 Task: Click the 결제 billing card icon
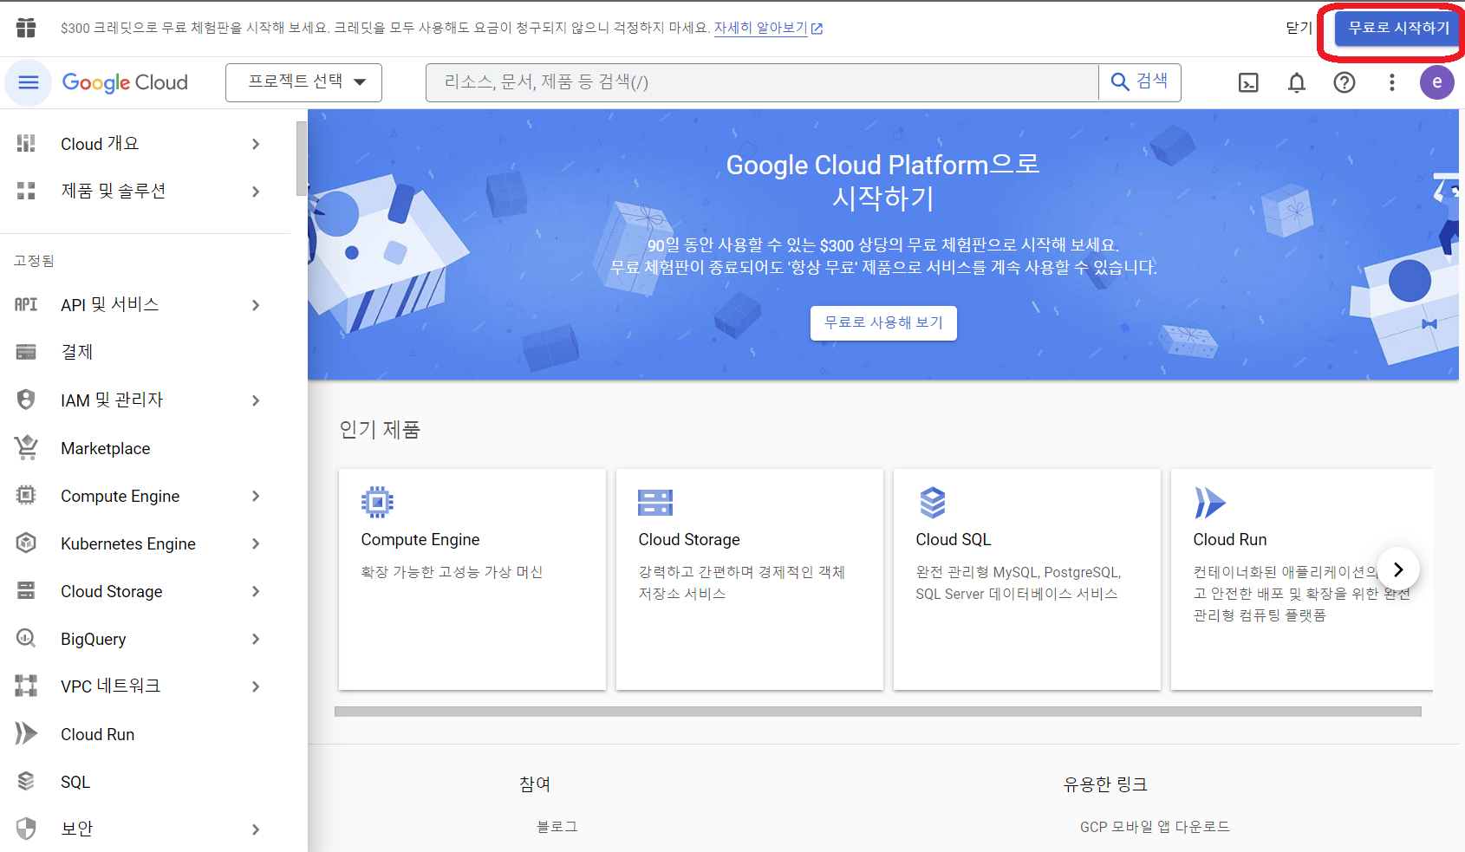(26, 352)
